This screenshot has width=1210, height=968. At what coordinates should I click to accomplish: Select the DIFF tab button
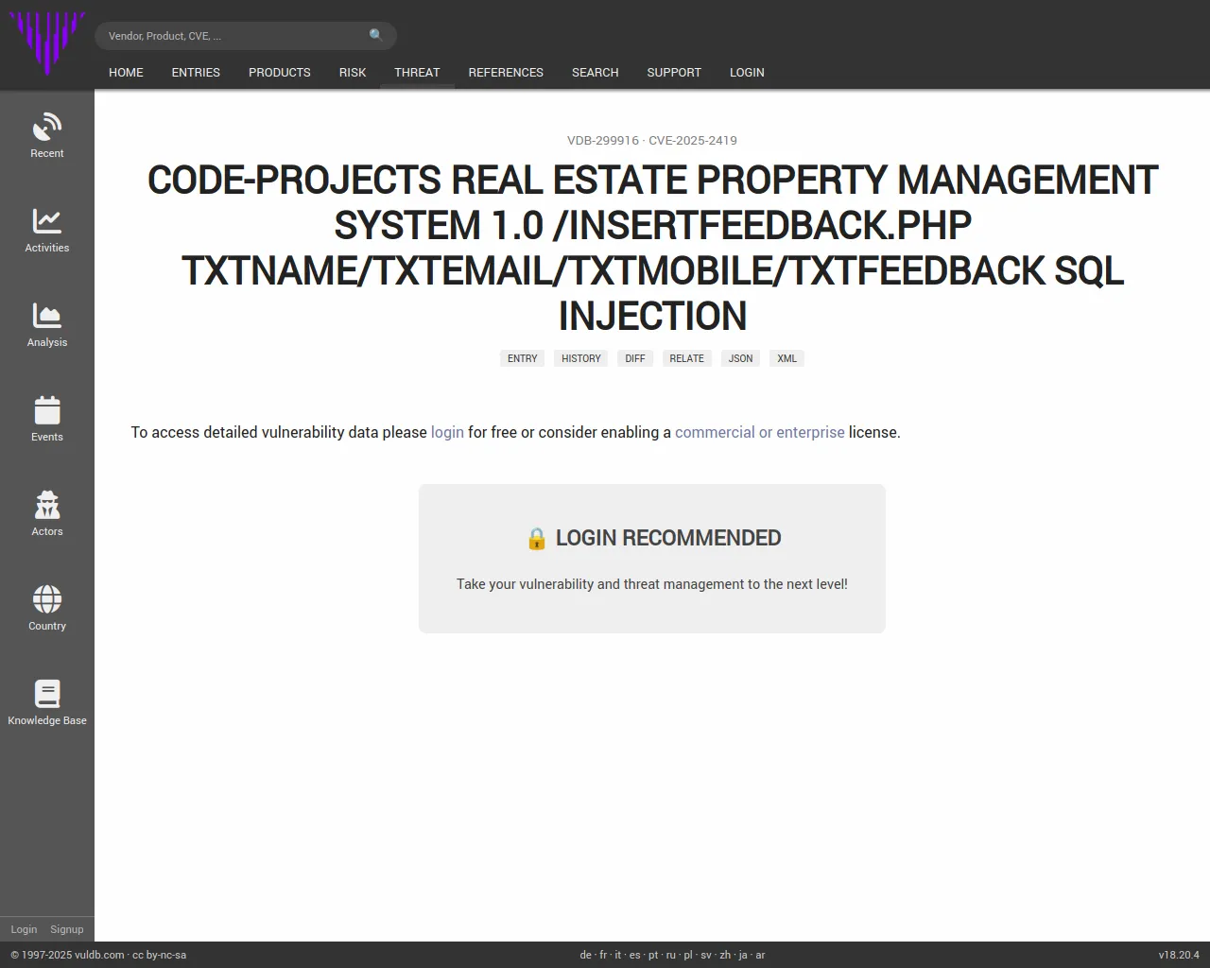pos(635,358)
